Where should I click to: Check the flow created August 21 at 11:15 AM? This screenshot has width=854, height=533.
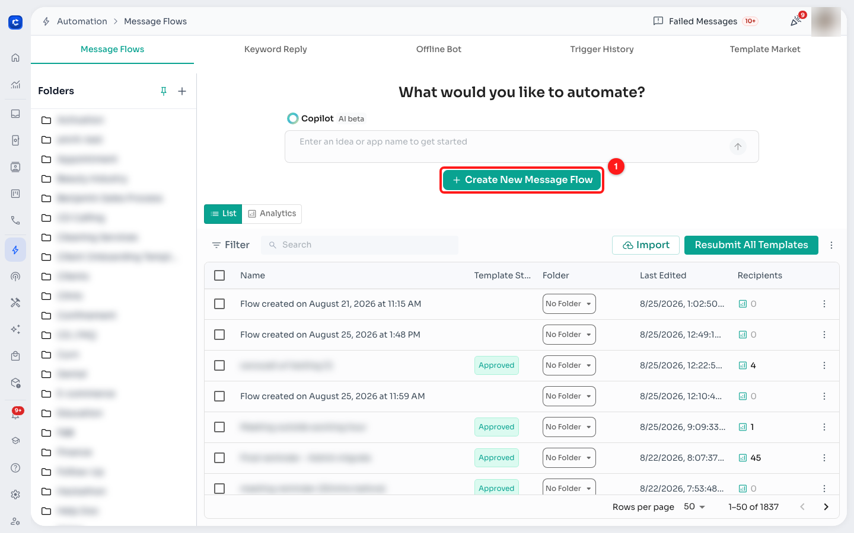[219, 304]
